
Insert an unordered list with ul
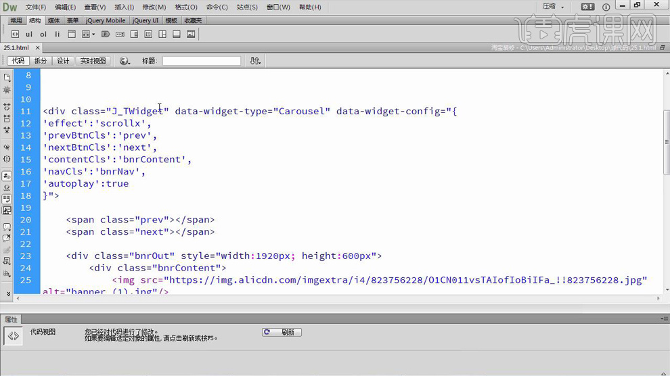(29, 34)
